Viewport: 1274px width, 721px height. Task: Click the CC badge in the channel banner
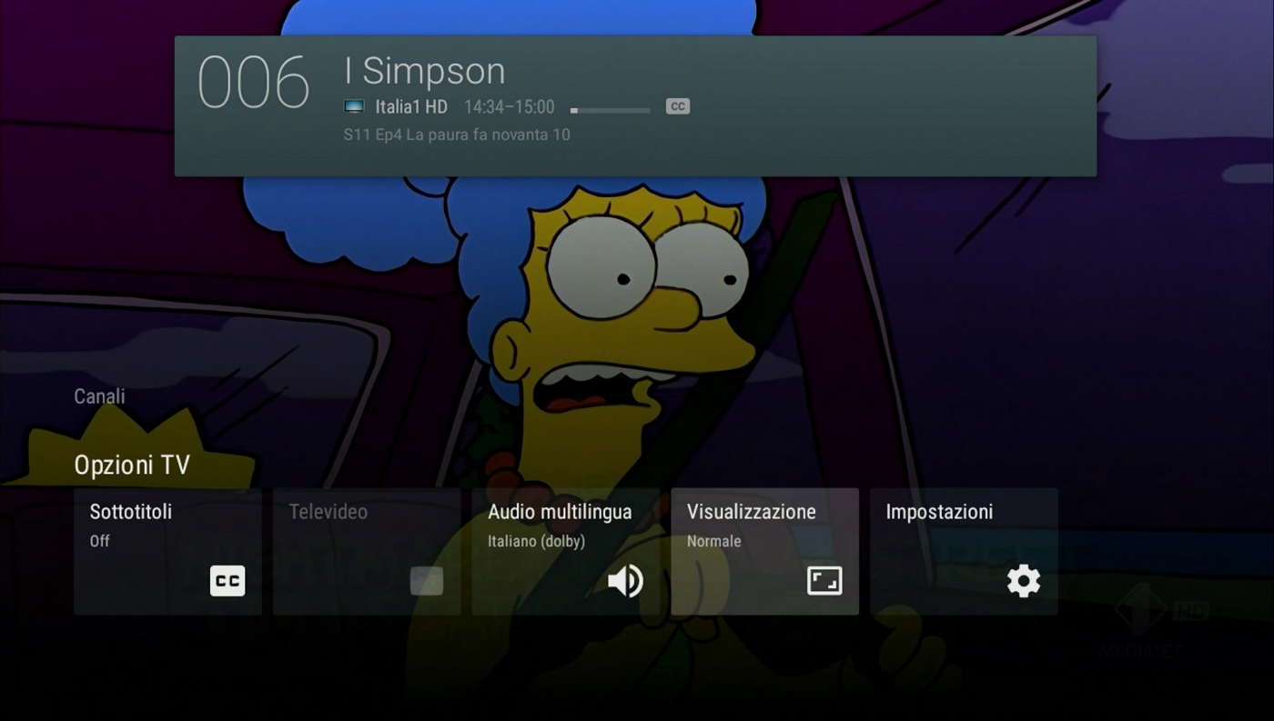coord(678,106)
